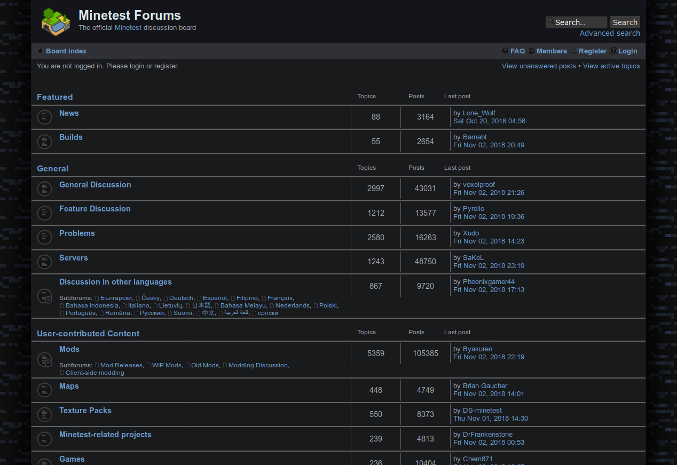The image size is (677, 465).
Task: Click the forum icon beside Problems
Action: (x=44, y=237)
